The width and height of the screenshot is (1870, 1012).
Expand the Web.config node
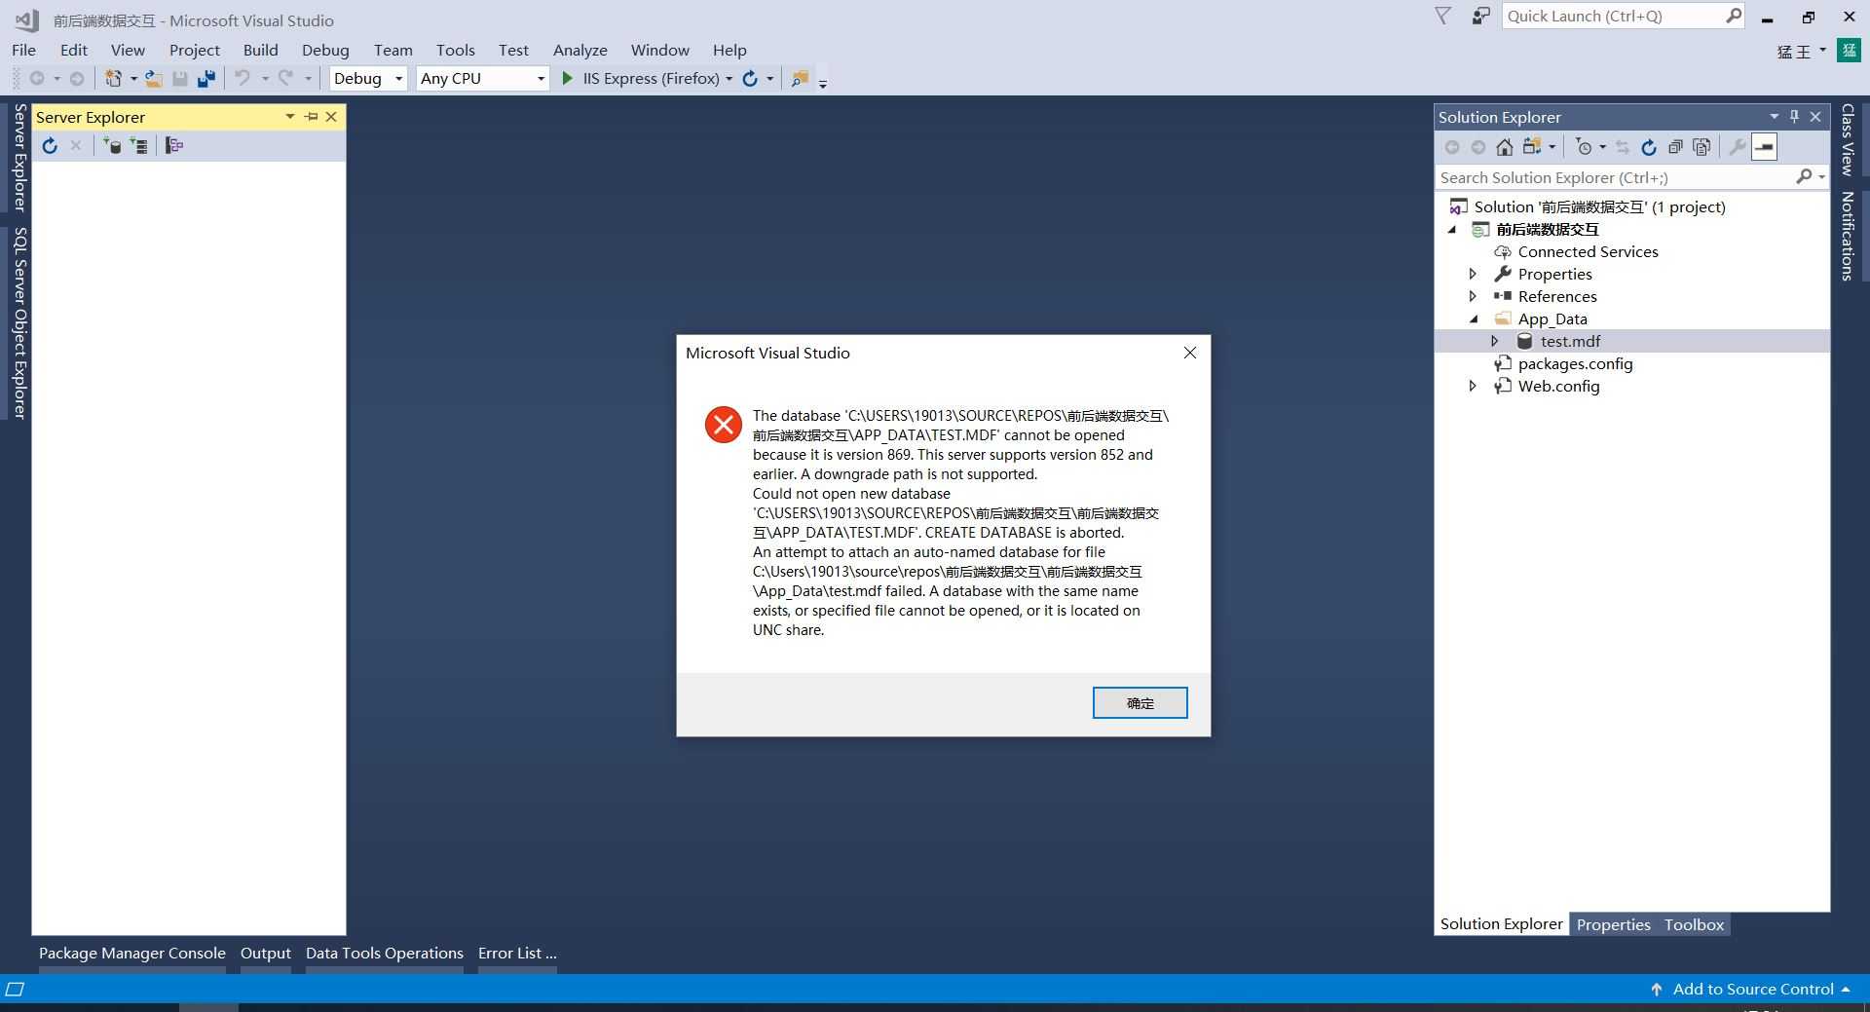pyautogui.click(x=1473, y=387)
